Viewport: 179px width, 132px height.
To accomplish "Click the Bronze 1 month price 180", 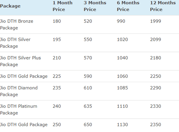I will [57, 21].
